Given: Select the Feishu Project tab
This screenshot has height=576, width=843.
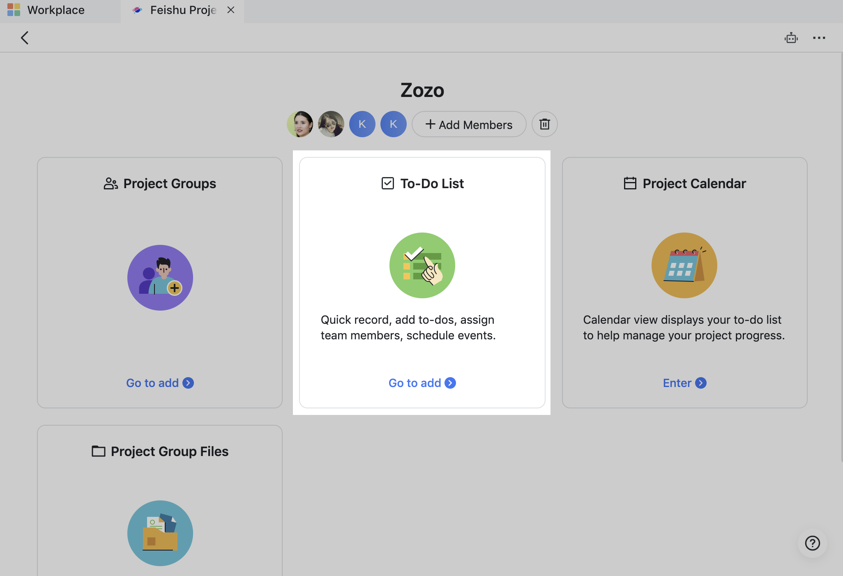Looking at the screenshot, I should pyautogui.click(x=182, y=11).
